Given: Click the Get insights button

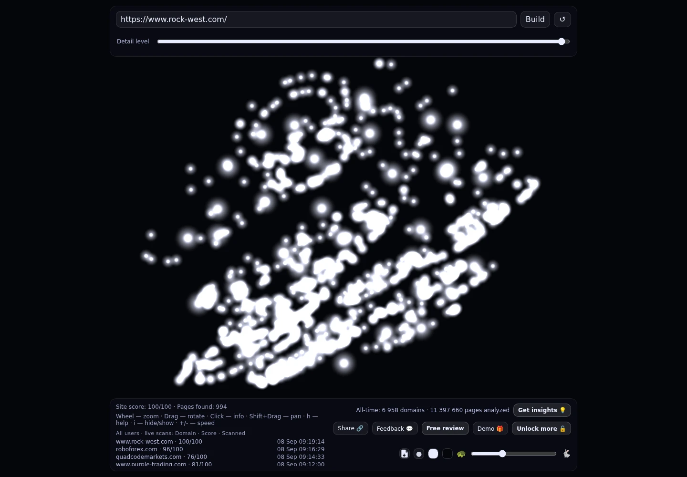Looking at the screenshot, I should tap(542, 410).
